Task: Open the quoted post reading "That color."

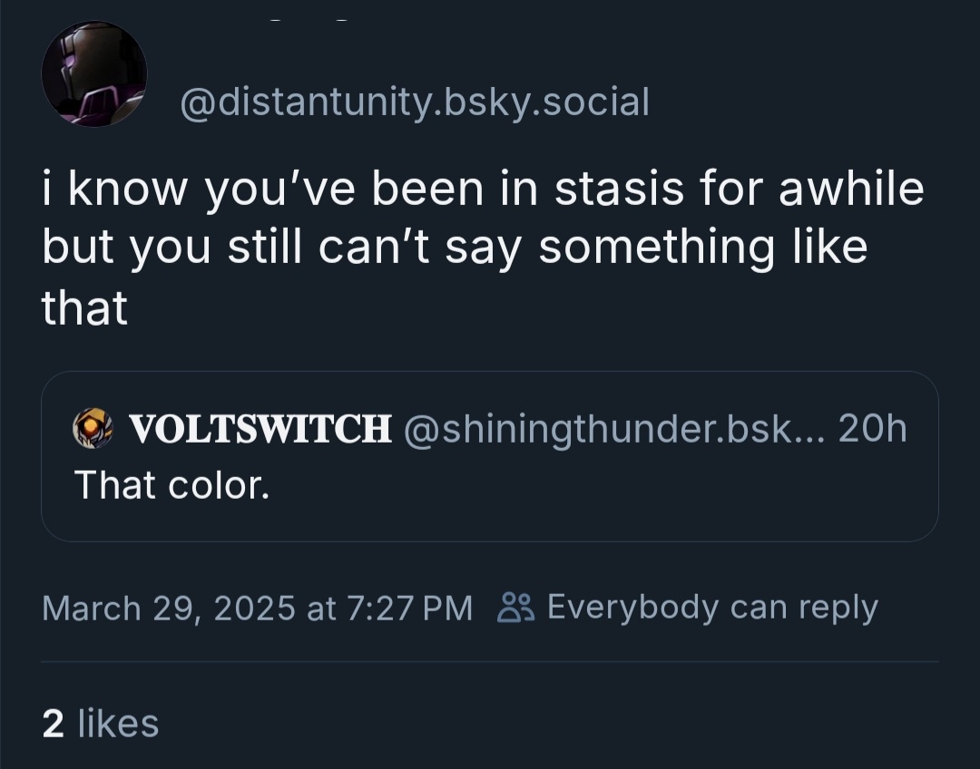Action: 171,485
